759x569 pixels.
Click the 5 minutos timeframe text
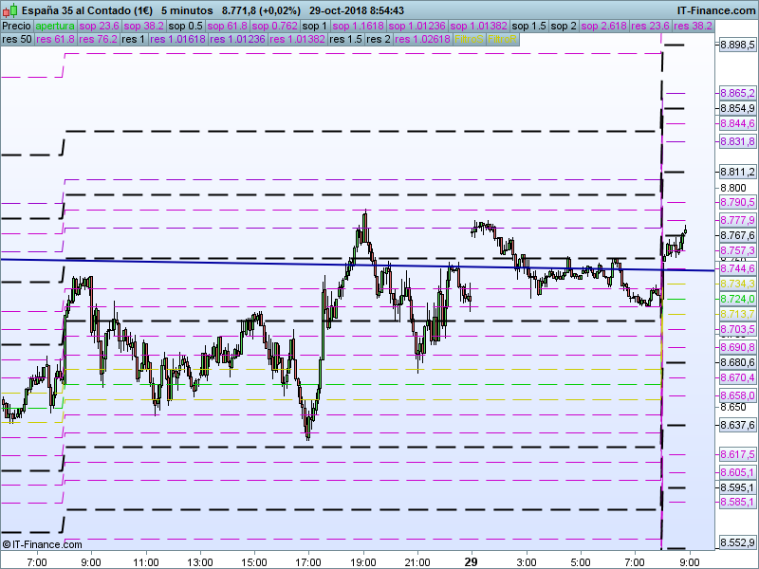point(187,10)
